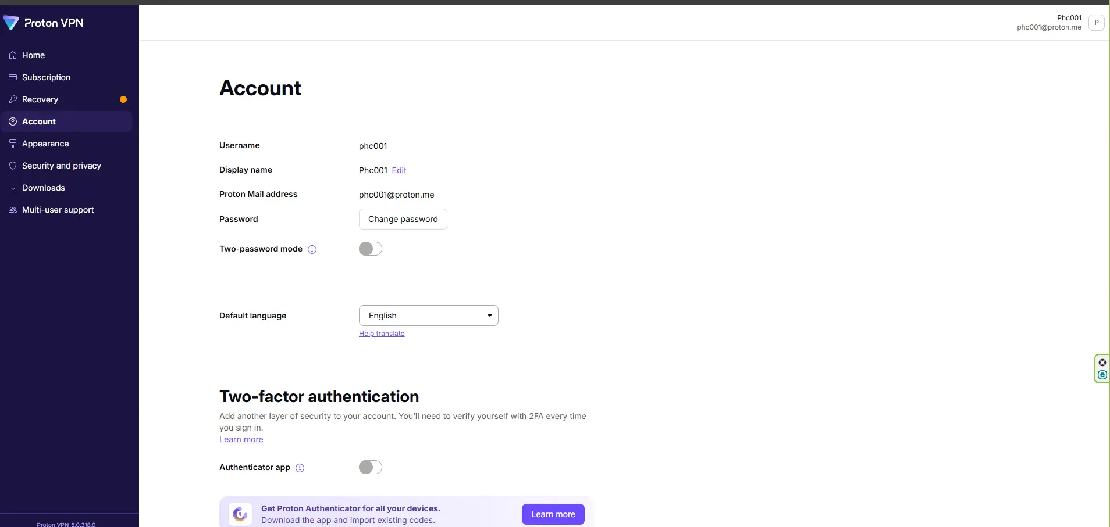Open Recovery settings page
The height and width of the screenshot is (527, 1110).
[x=66, y=99]
